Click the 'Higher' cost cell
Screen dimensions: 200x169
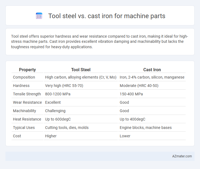51,136
